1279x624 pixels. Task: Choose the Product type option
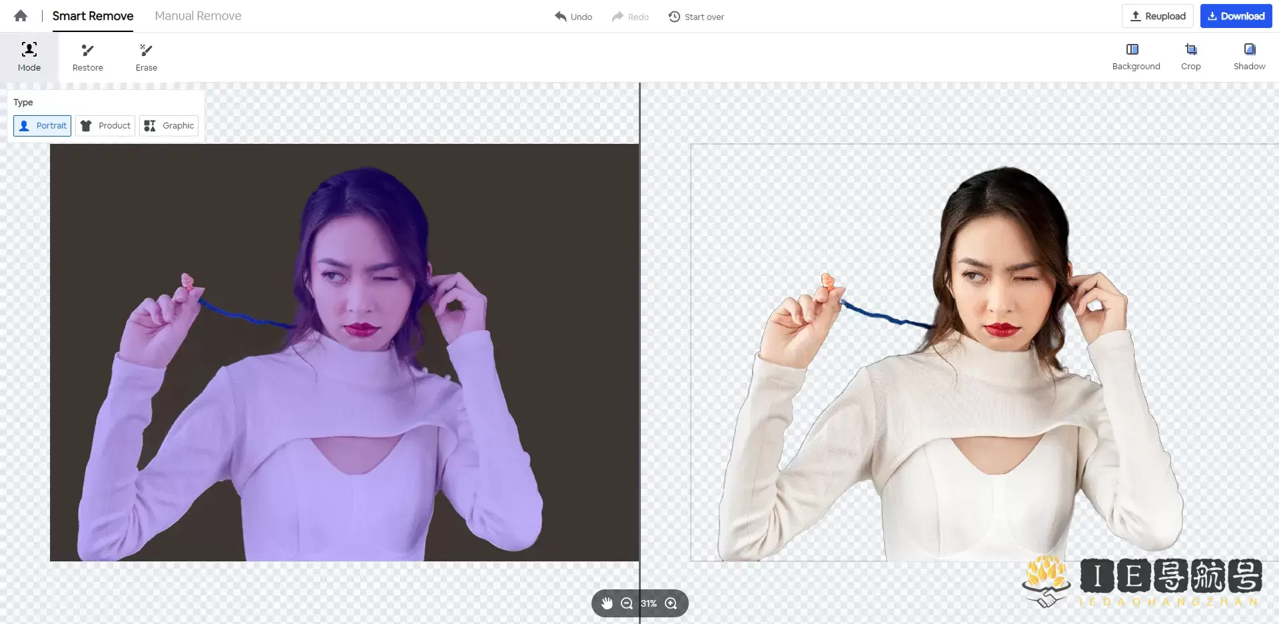coord(105,126)
